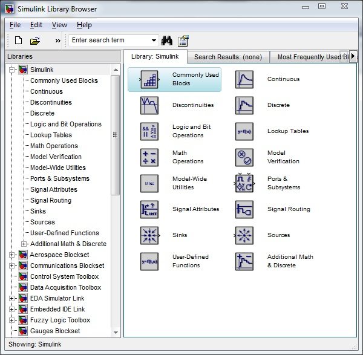Collapse the Simulink tree node
Screen dimensions: 363x355
[12, 70]
